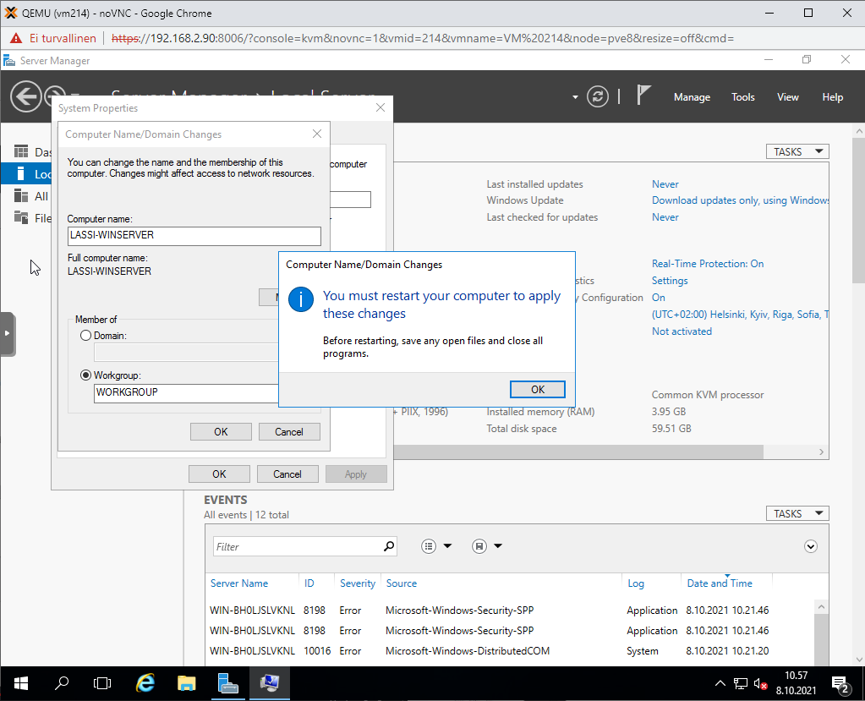Viewport: 865px width, 701px height.
Task: Click the Download updates only link
Action: point(741,200)
